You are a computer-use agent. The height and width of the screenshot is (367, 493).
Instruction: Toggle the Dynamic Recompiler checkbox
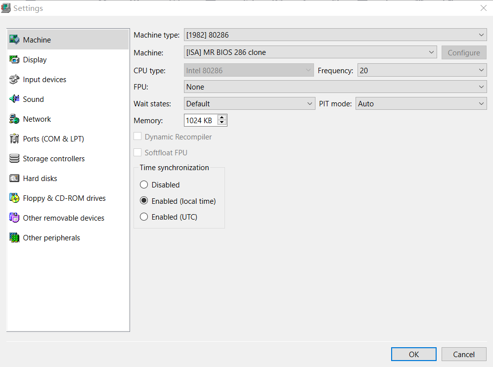pos(137,137)
